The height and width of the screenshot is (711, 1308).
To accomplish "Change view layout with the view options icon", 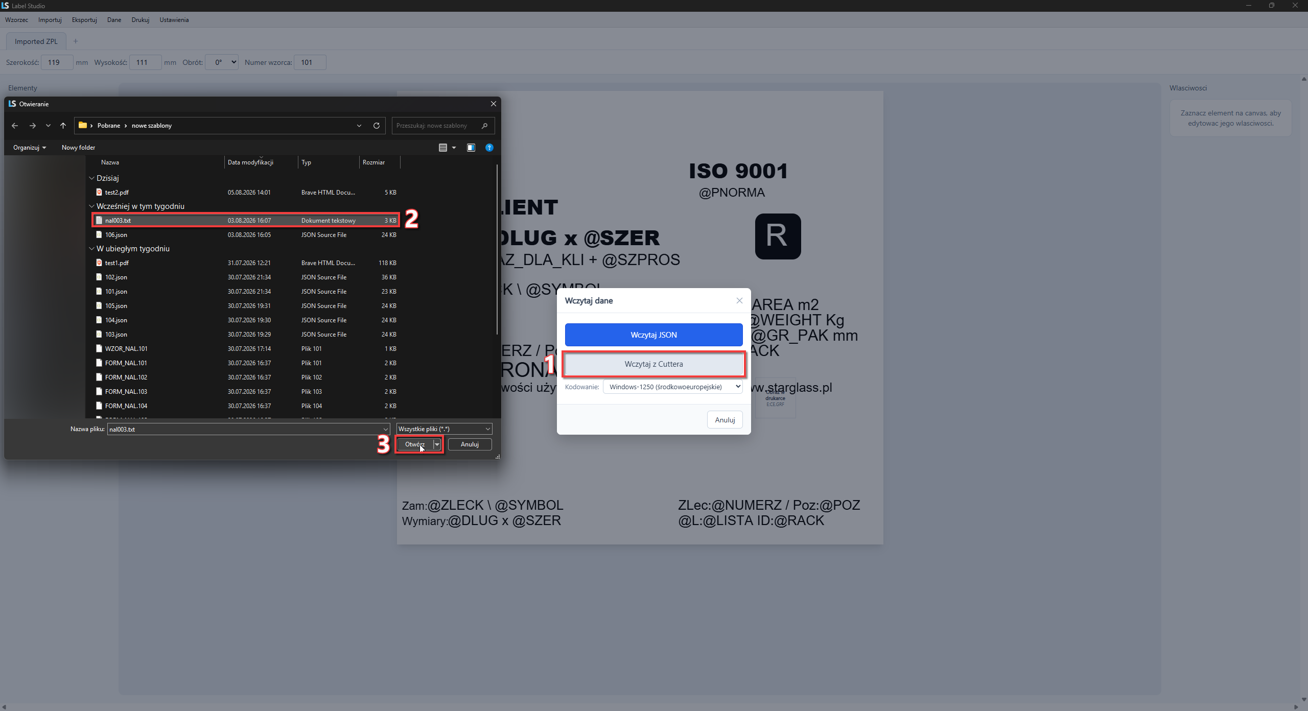I will coord(443,148).
